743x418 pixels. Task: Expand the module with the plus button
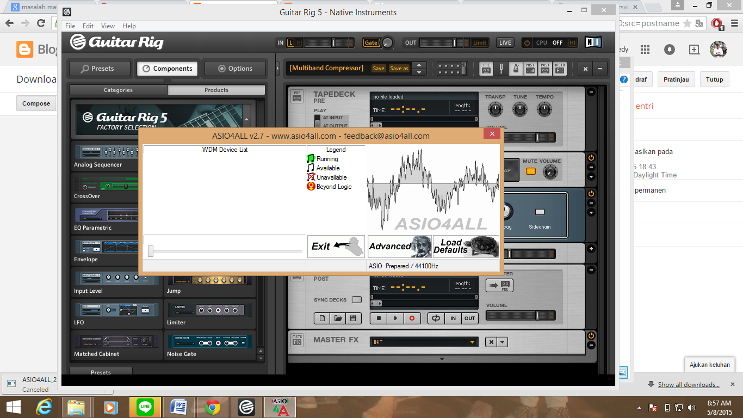pyautogui.click(x=591, y=249)
